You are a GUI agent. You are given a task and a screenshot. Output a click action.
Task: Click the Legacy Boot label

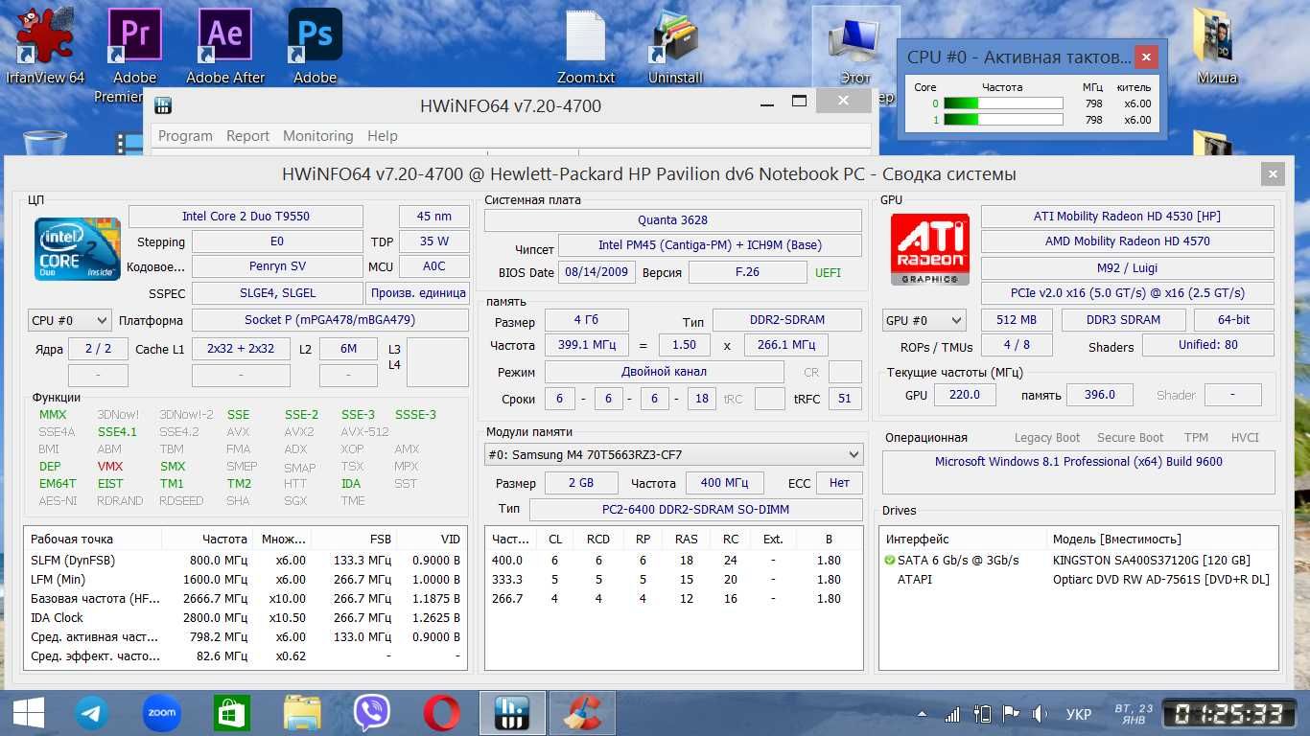1047,437
